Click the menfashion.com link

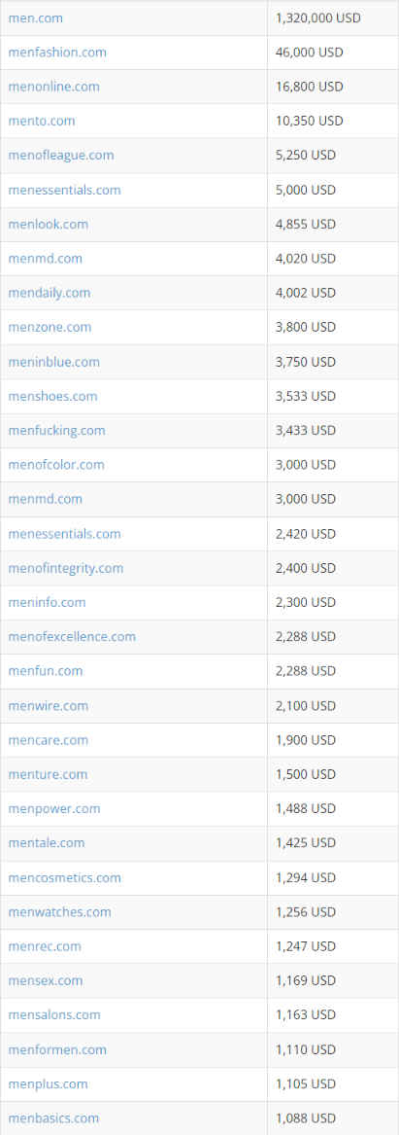pos(57,53)
